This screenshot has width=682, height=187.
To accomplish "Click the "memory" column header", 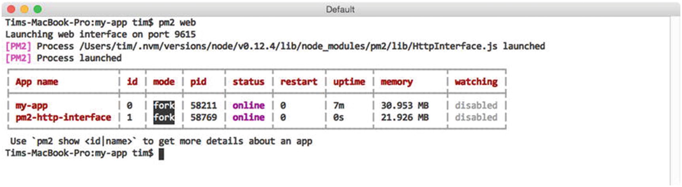I will [397, 82].
